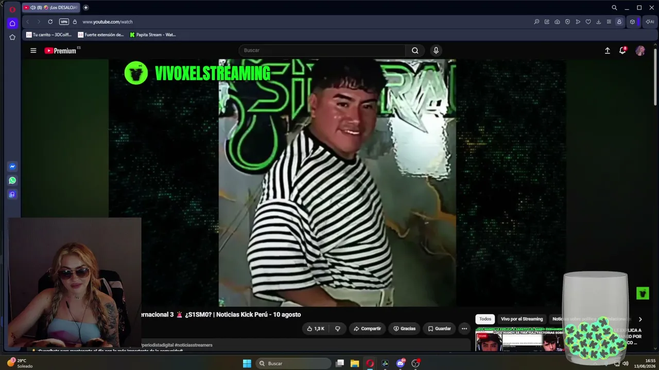Go back to the previous page
This screenshot has height=370, width=659.
pyautogui.click(x=27, y=22)
